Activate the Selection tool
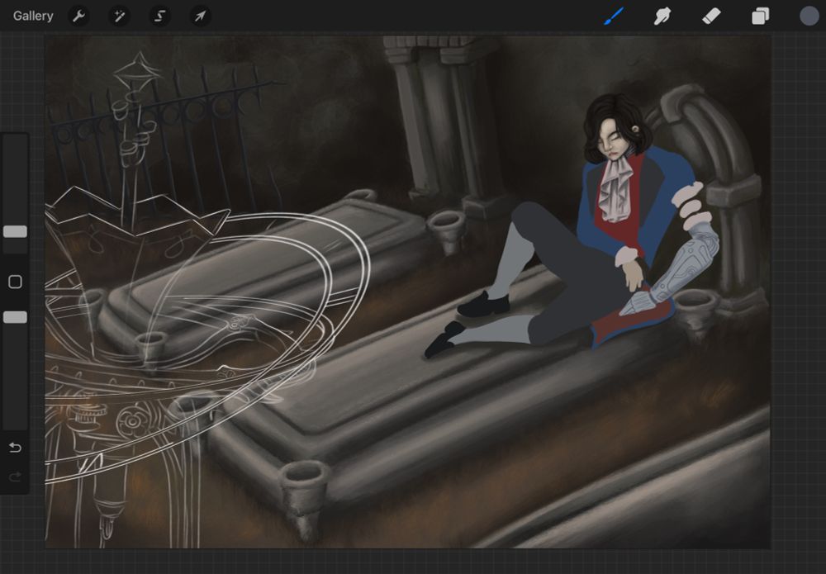Image resolution: width=826 pixels, height=574 pixels. click(159, 17)
